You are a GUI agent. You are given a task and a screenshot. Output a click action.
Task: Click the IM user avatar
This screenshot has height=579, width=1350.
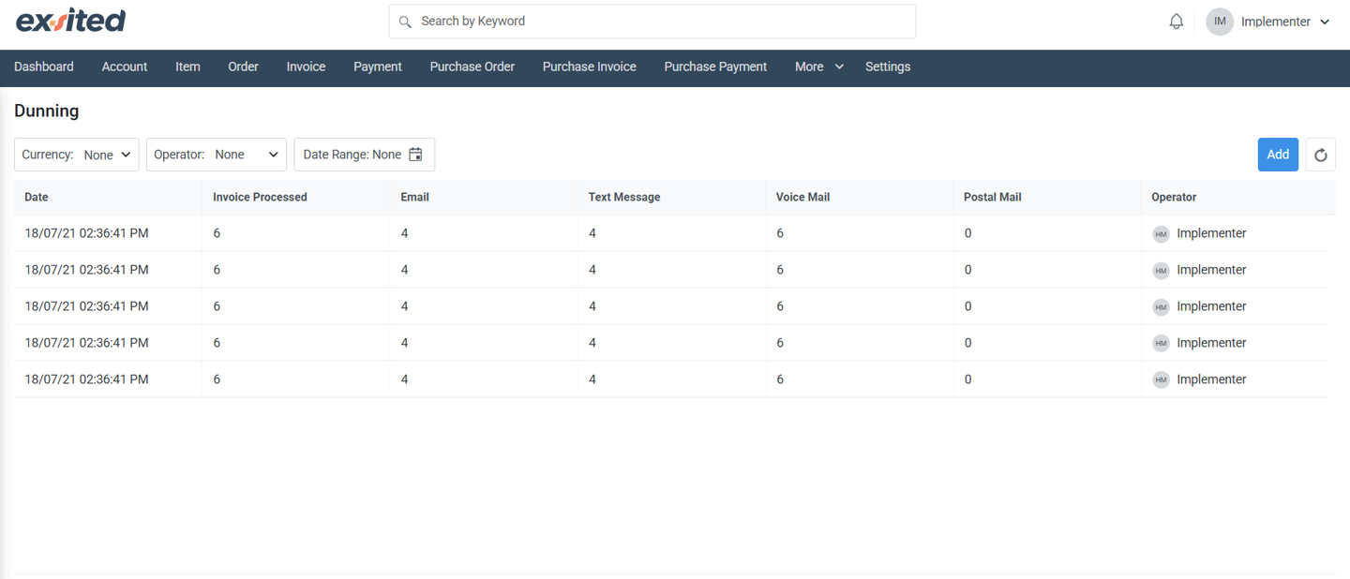click(1220, 22)
